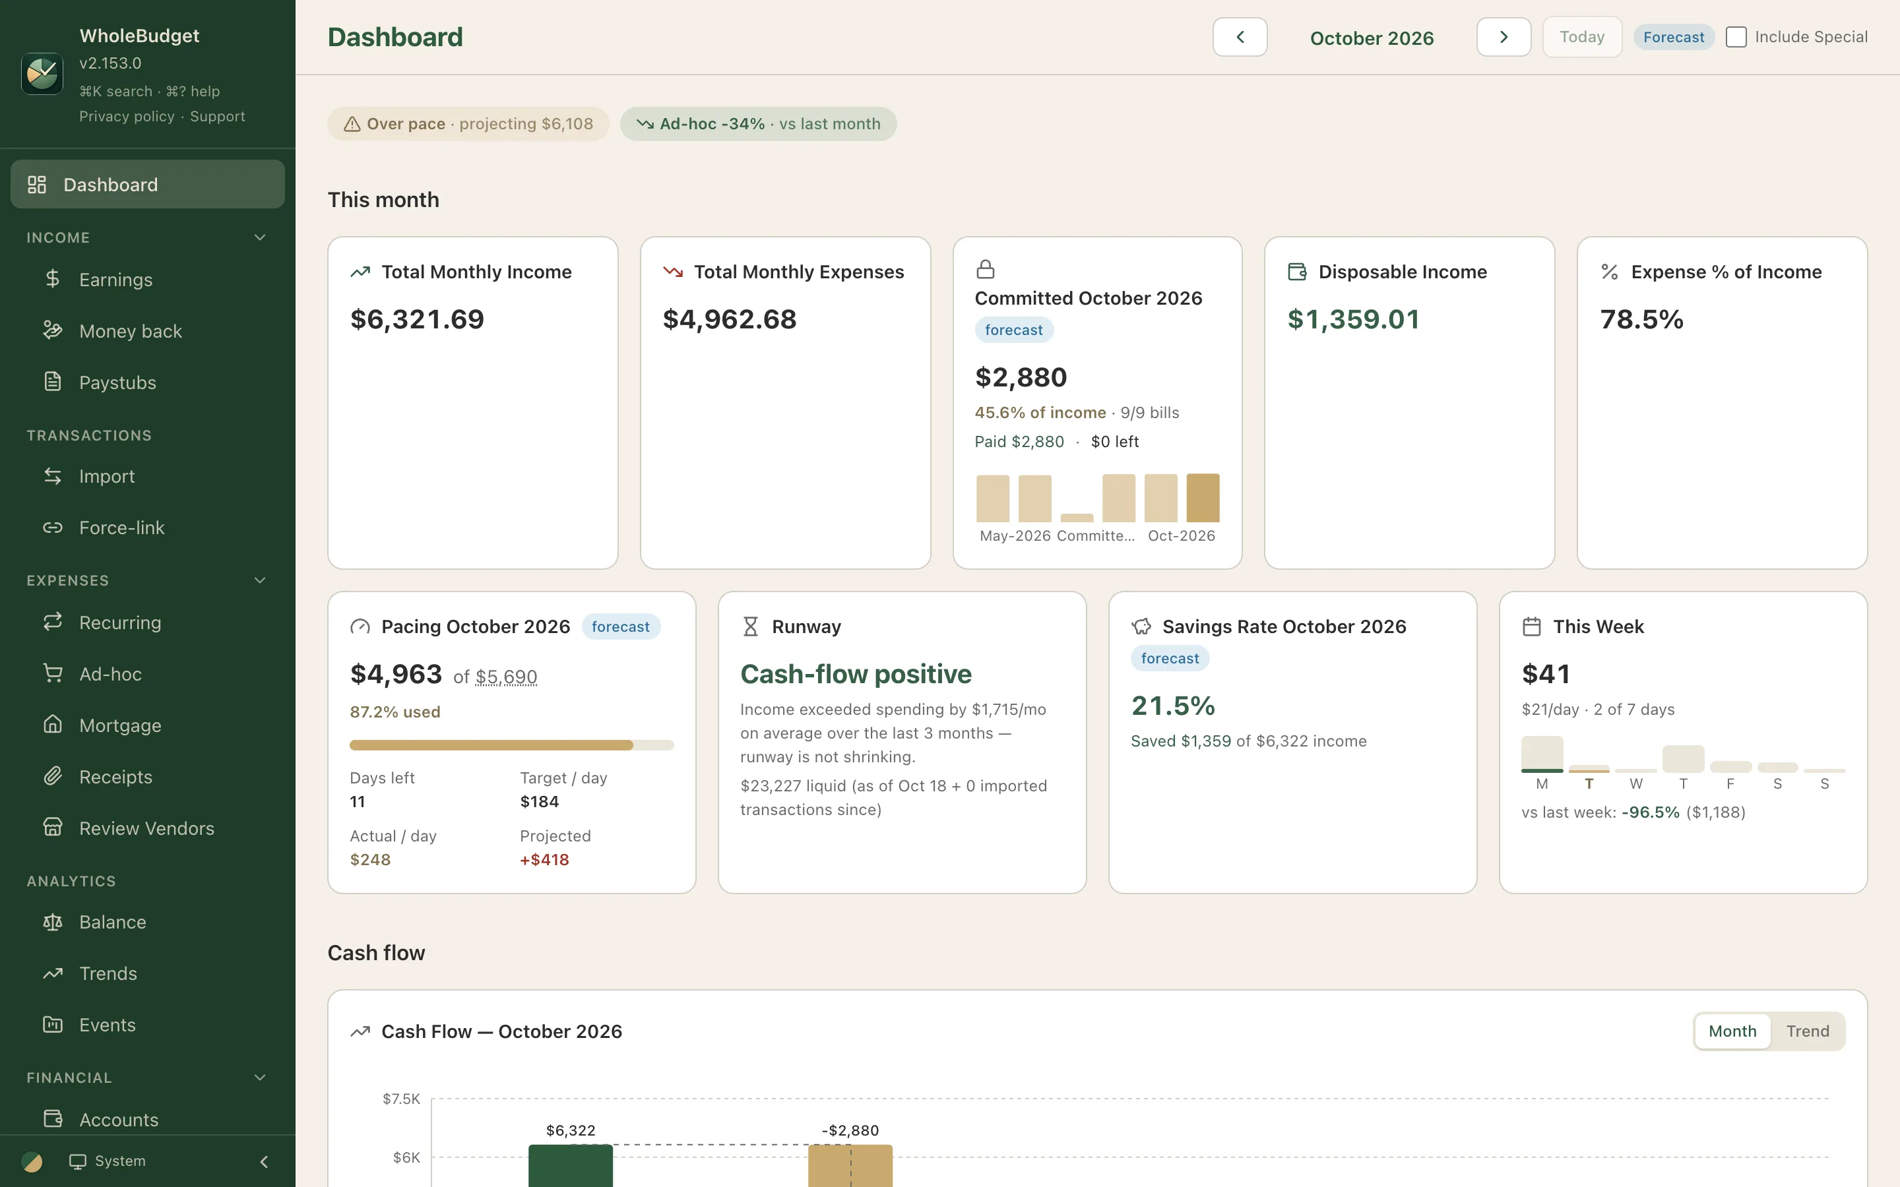The width and height of the screenshot is (1900, 1187).
Task: Click the Receipts paperclip icon
Action: coord(53,776)
